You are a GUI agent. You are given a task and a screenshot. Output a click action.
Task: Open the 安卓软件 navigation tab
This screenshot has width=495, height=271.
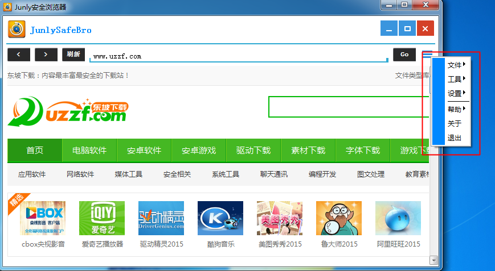click(x=144, y=151)
